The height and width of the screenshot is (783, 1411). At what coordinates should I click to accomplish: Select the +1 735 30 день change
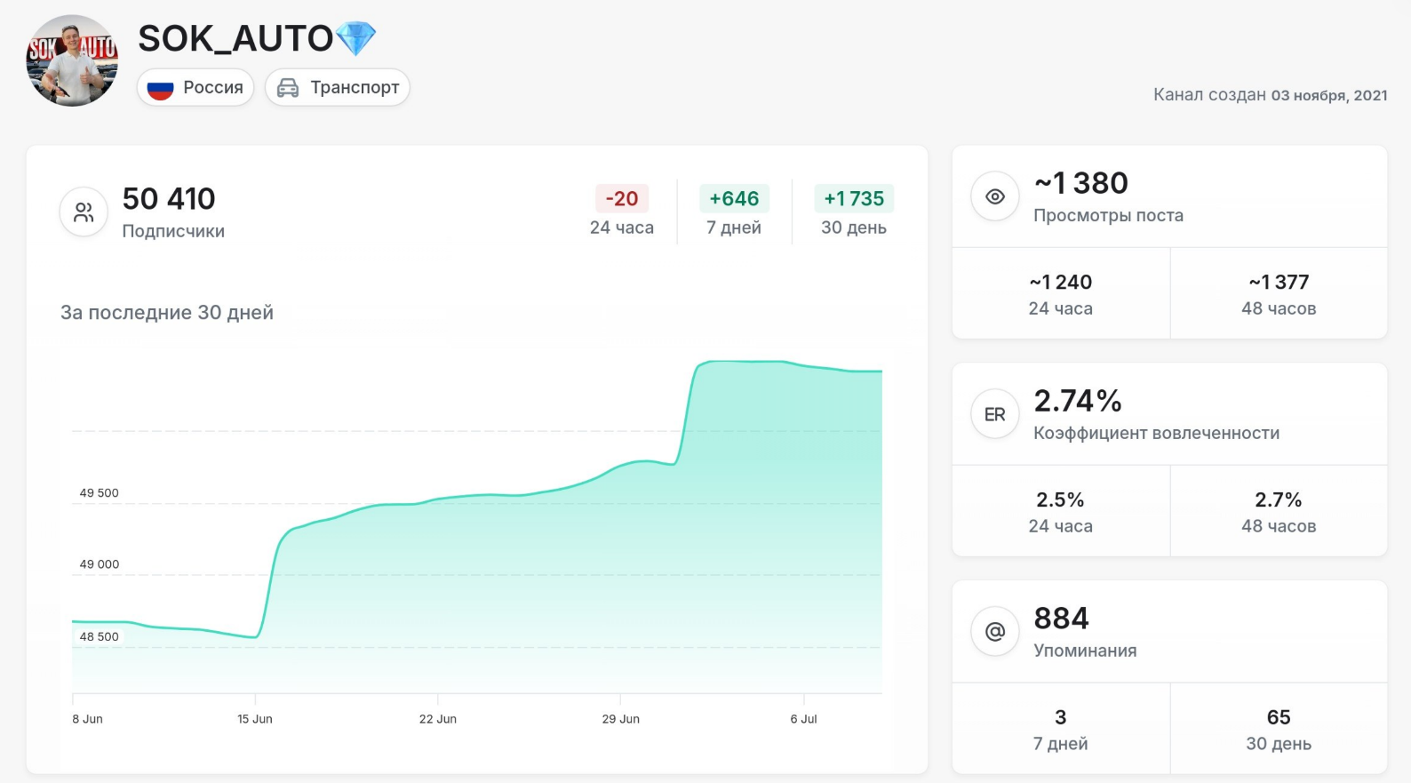[854, 212]
